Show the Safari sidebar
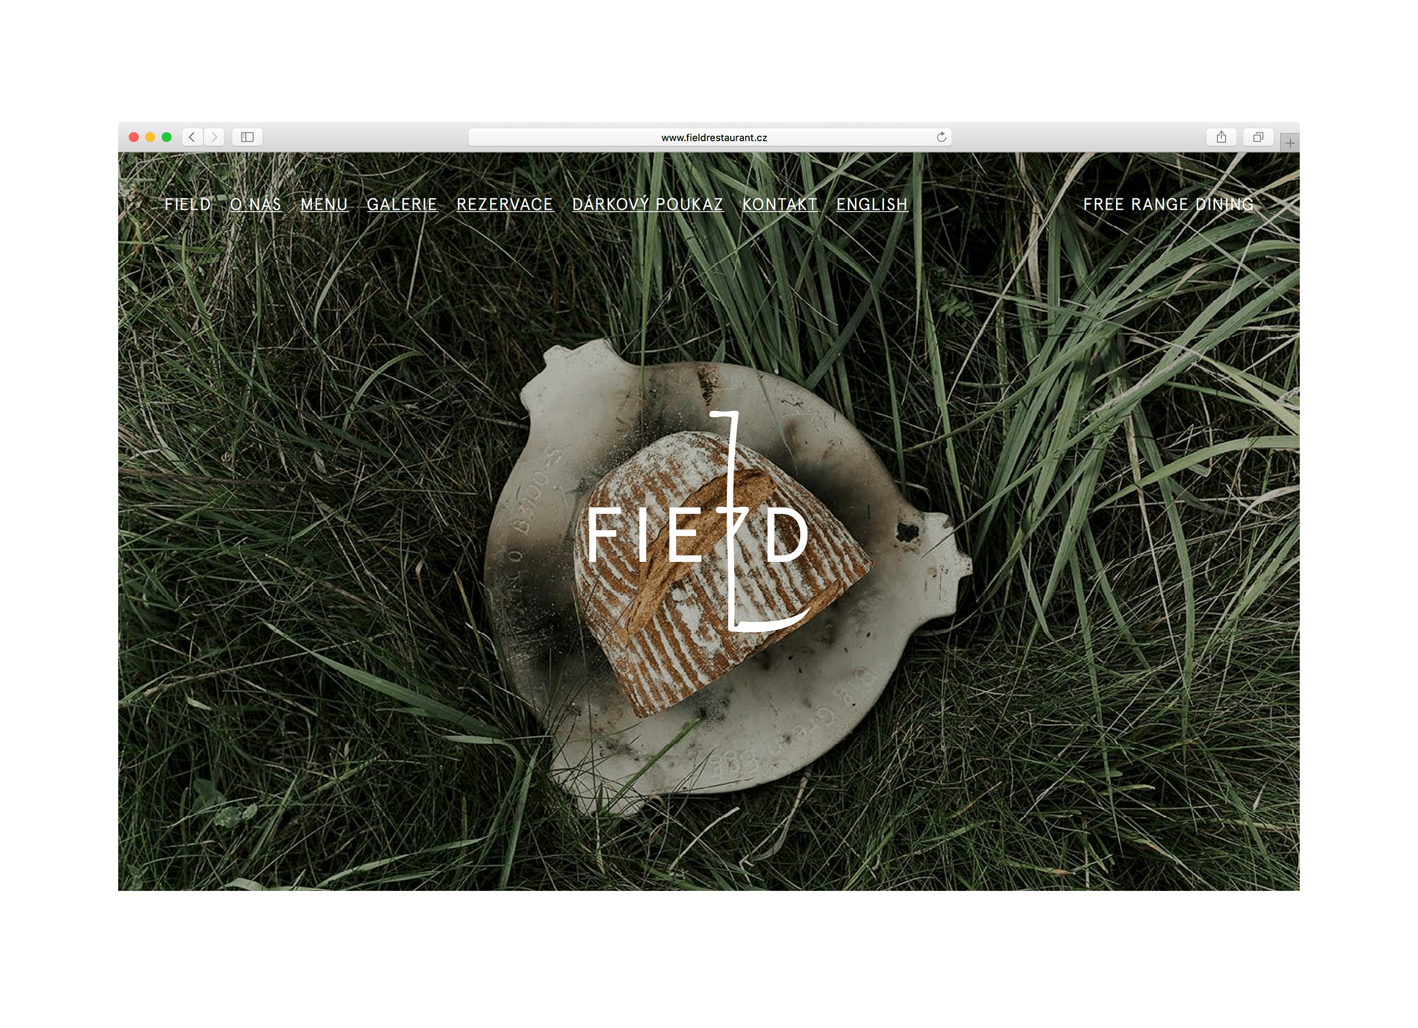 [247, 137]
